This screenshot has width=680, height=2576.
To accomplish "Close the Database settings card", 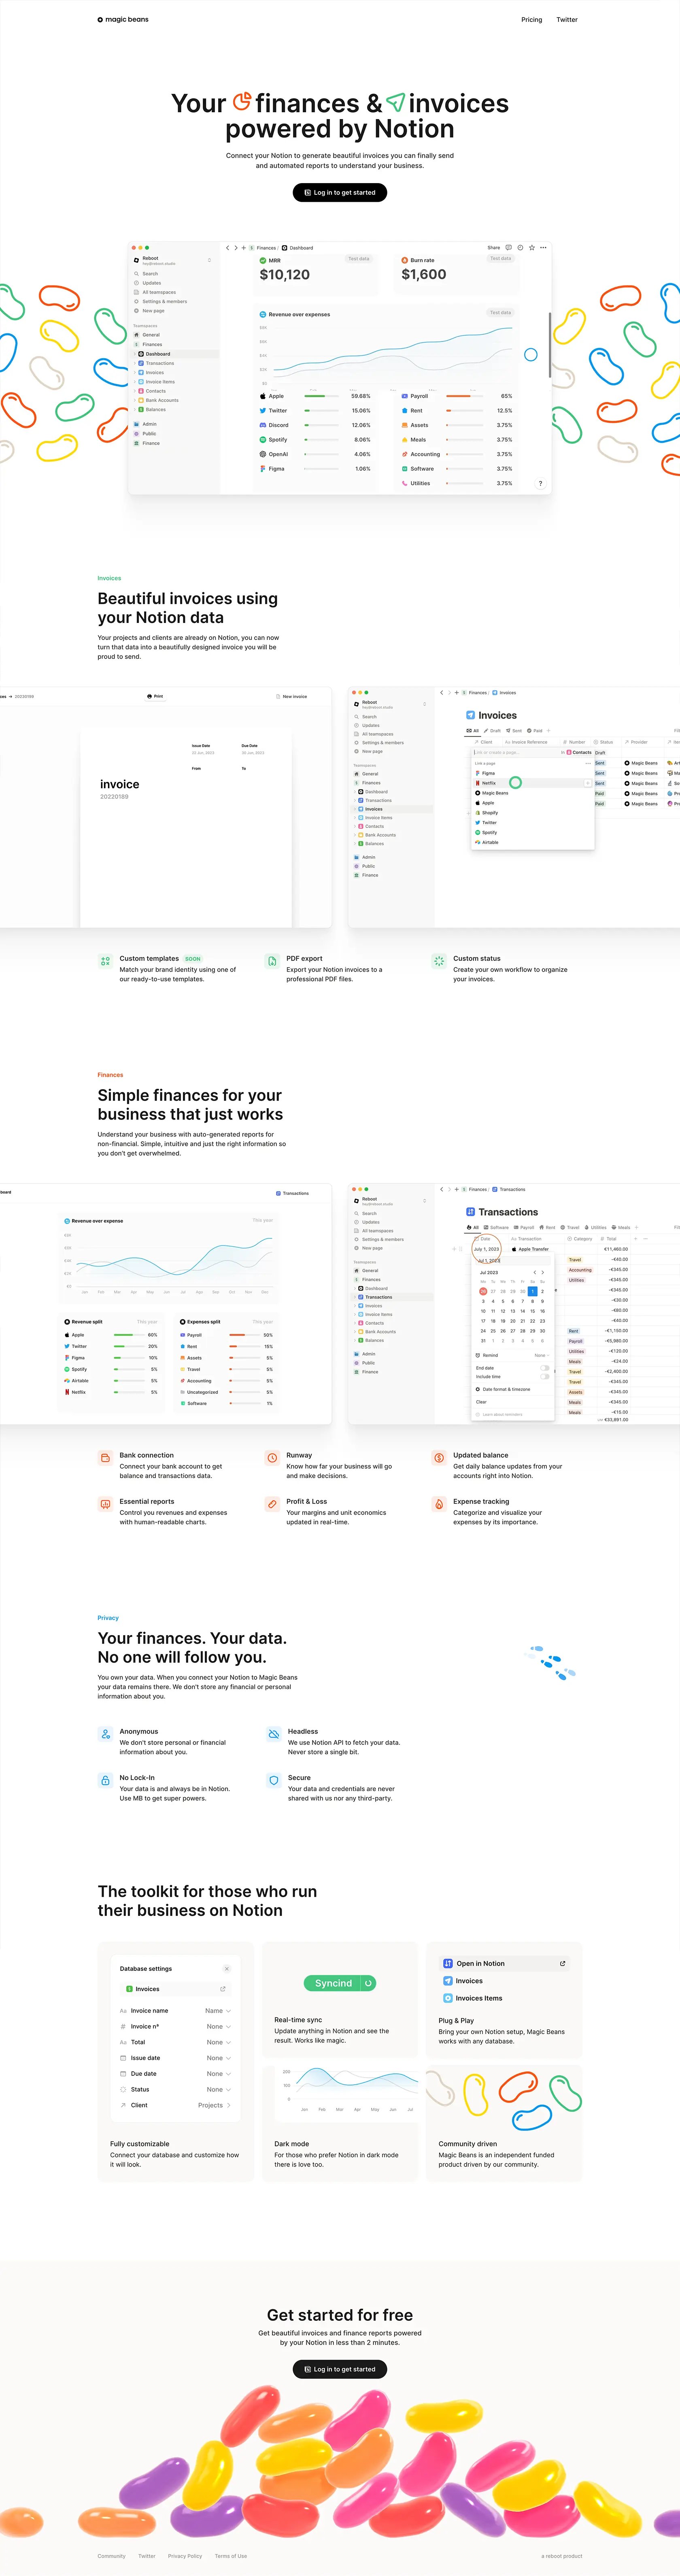I will pos(227,1968).
